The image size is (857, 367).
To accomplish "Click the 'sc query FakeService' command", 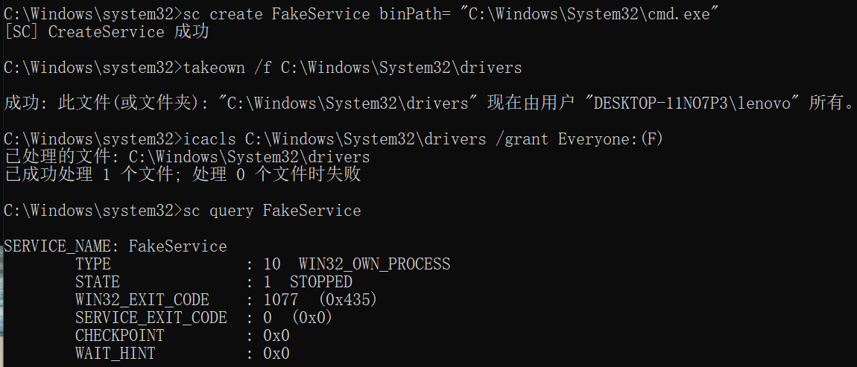I will (x=271, y=211).
